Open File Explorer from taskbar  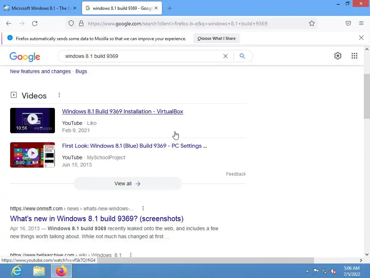[x=39, y=271]
